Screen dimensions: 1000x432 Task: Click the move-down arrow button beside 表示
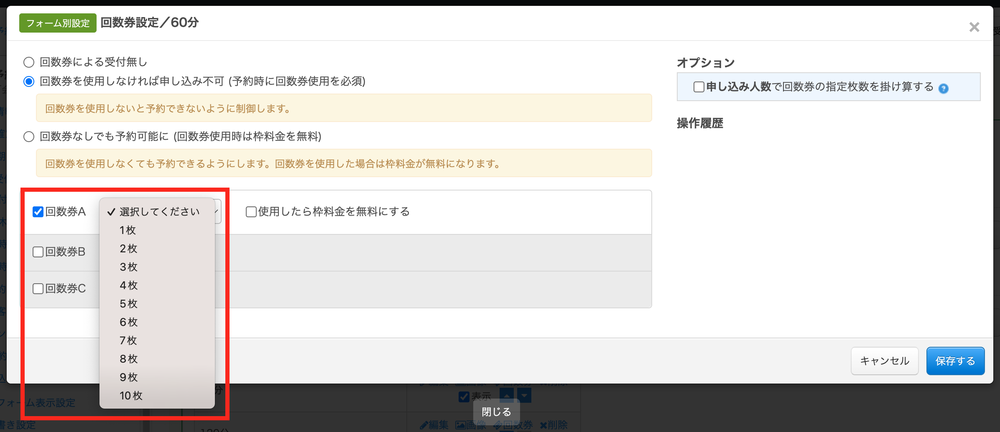524,395
